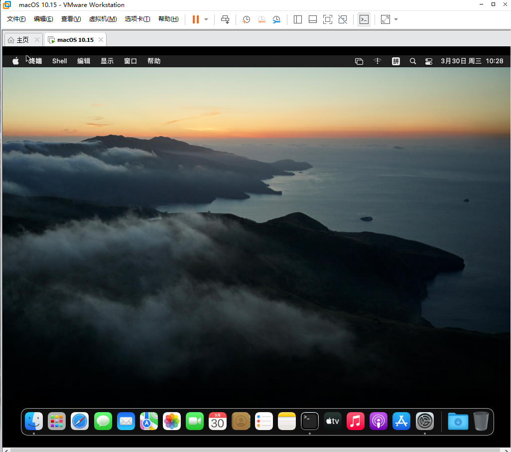Open the 窗口 menu in macOS

click(130, 61)
